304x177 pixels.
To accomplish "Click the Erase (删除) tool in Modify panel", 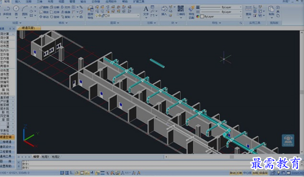I will [44, 7].
